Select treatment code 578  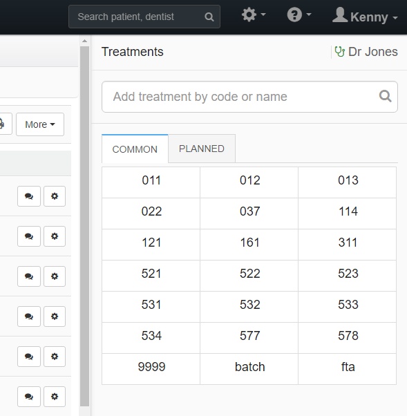pyautogui.click(x=348, y=338)
